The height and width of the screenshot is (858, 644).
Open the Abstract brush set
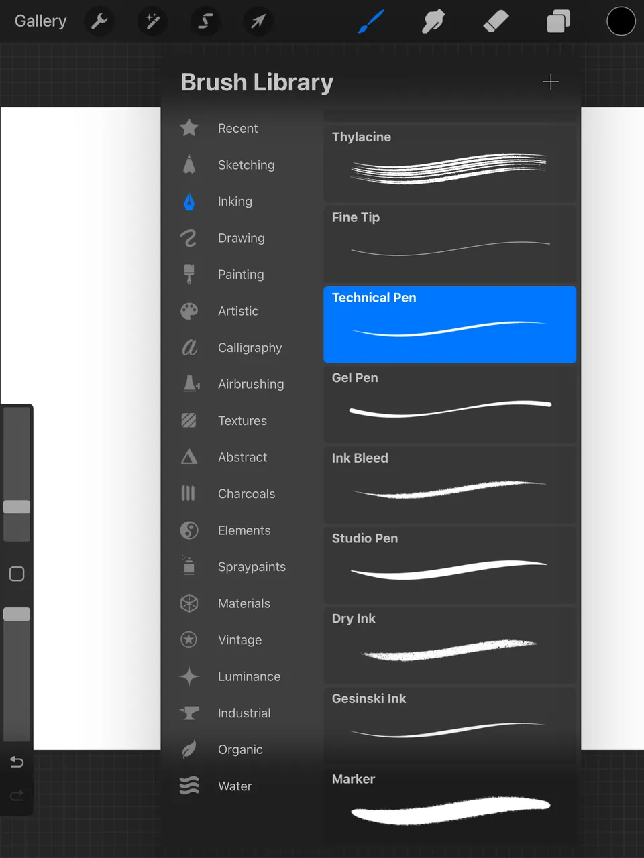tap(242, 457)
